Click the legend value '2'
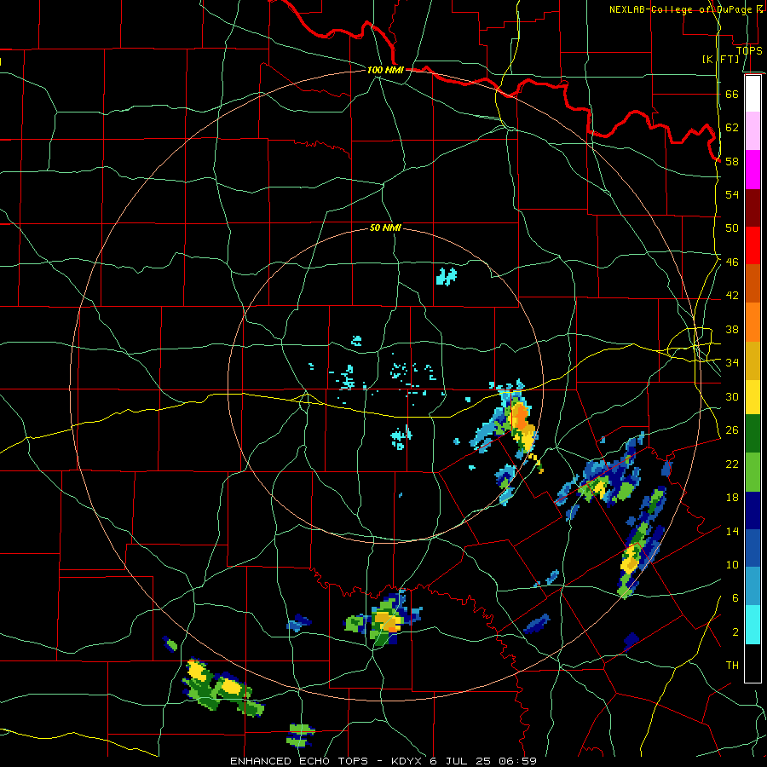Viewport: 767px width, 767px height. 735,631
